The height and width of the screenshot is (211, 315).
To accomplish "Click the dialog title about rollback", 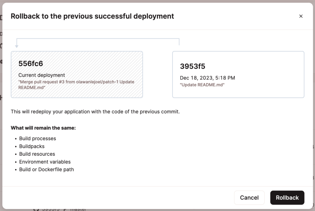I will click(x=92, y=16).
